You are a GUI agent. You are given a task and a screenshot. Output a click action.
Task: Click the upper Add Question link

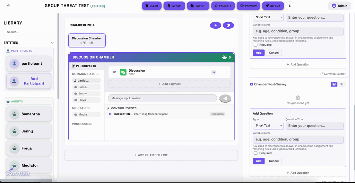[x=298, y=64]
